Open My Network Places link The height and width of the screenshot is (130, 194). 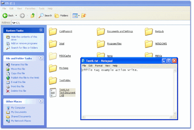tap(21, 121)
